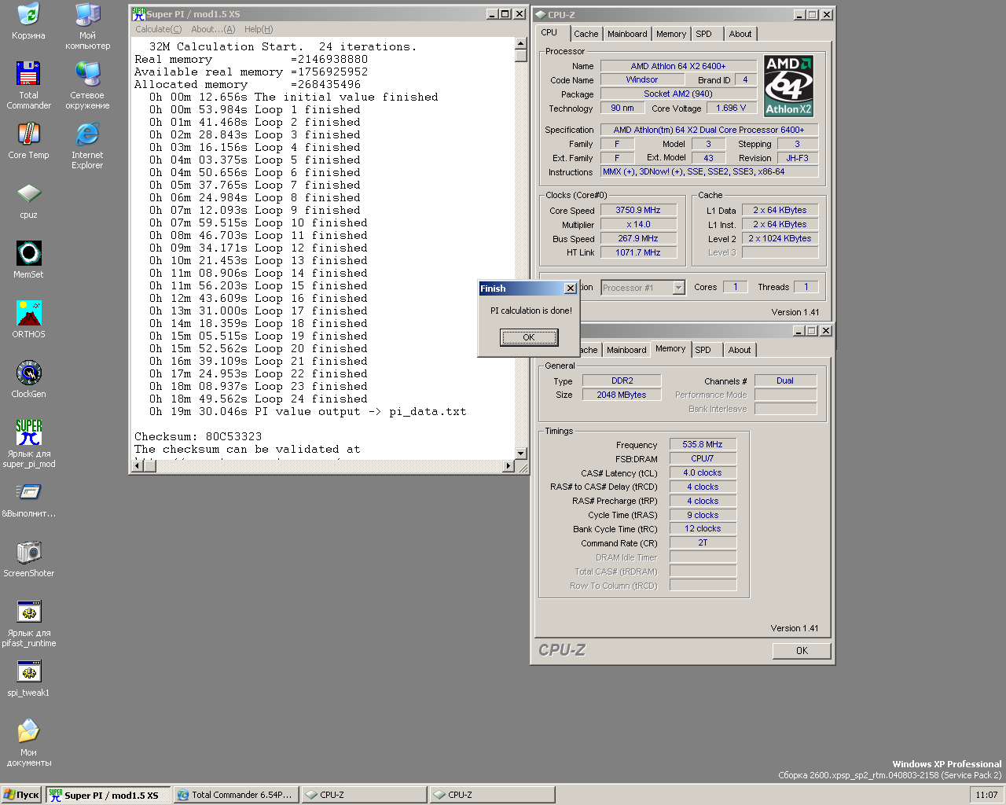This screenshot has width=1006, height=805.
Task: Click the Checksum: 80C53323 line in Super PI
Action: click(x=198, y=436)
